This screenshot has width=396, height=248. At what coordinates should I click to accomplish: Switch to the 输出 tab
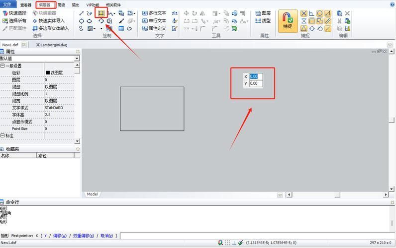(x=76, y=5)
